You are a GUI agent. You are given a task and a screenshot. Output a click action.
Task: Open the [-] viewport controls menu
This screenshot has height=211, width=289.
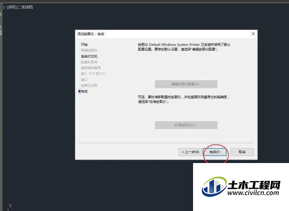[x=5, y=7]
